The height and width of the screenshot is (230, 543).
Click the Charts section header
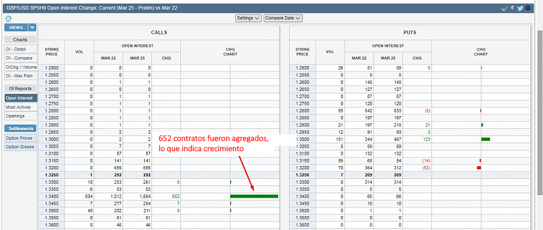point(21,40)
